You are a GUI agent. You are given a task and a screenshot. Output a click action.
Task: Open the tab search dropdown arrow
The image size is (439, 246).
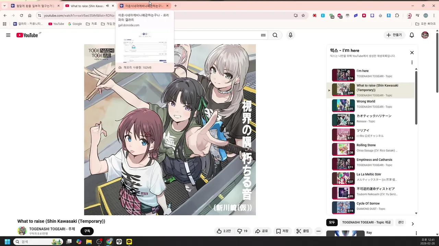[x=4, y=6]
